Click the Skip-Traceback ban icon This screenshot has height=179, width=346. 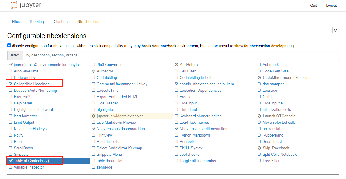tap(259, 148)
